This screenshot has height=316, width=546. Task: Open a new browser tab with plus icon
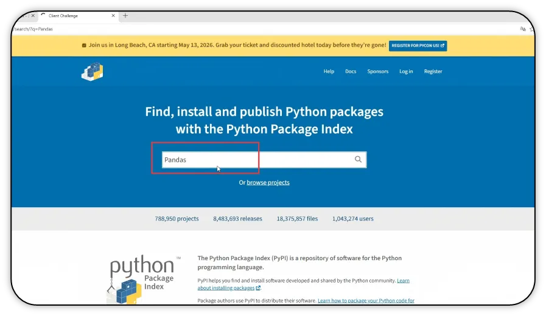tap(125, 16)
